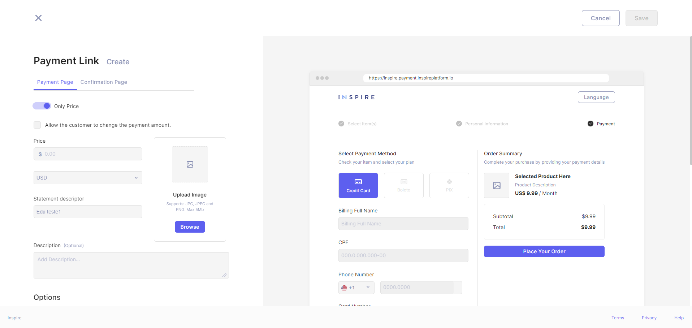This screenshot has width=692, height=328.
Task: Open the Confirmation Page tab
Action: point(104,82)
